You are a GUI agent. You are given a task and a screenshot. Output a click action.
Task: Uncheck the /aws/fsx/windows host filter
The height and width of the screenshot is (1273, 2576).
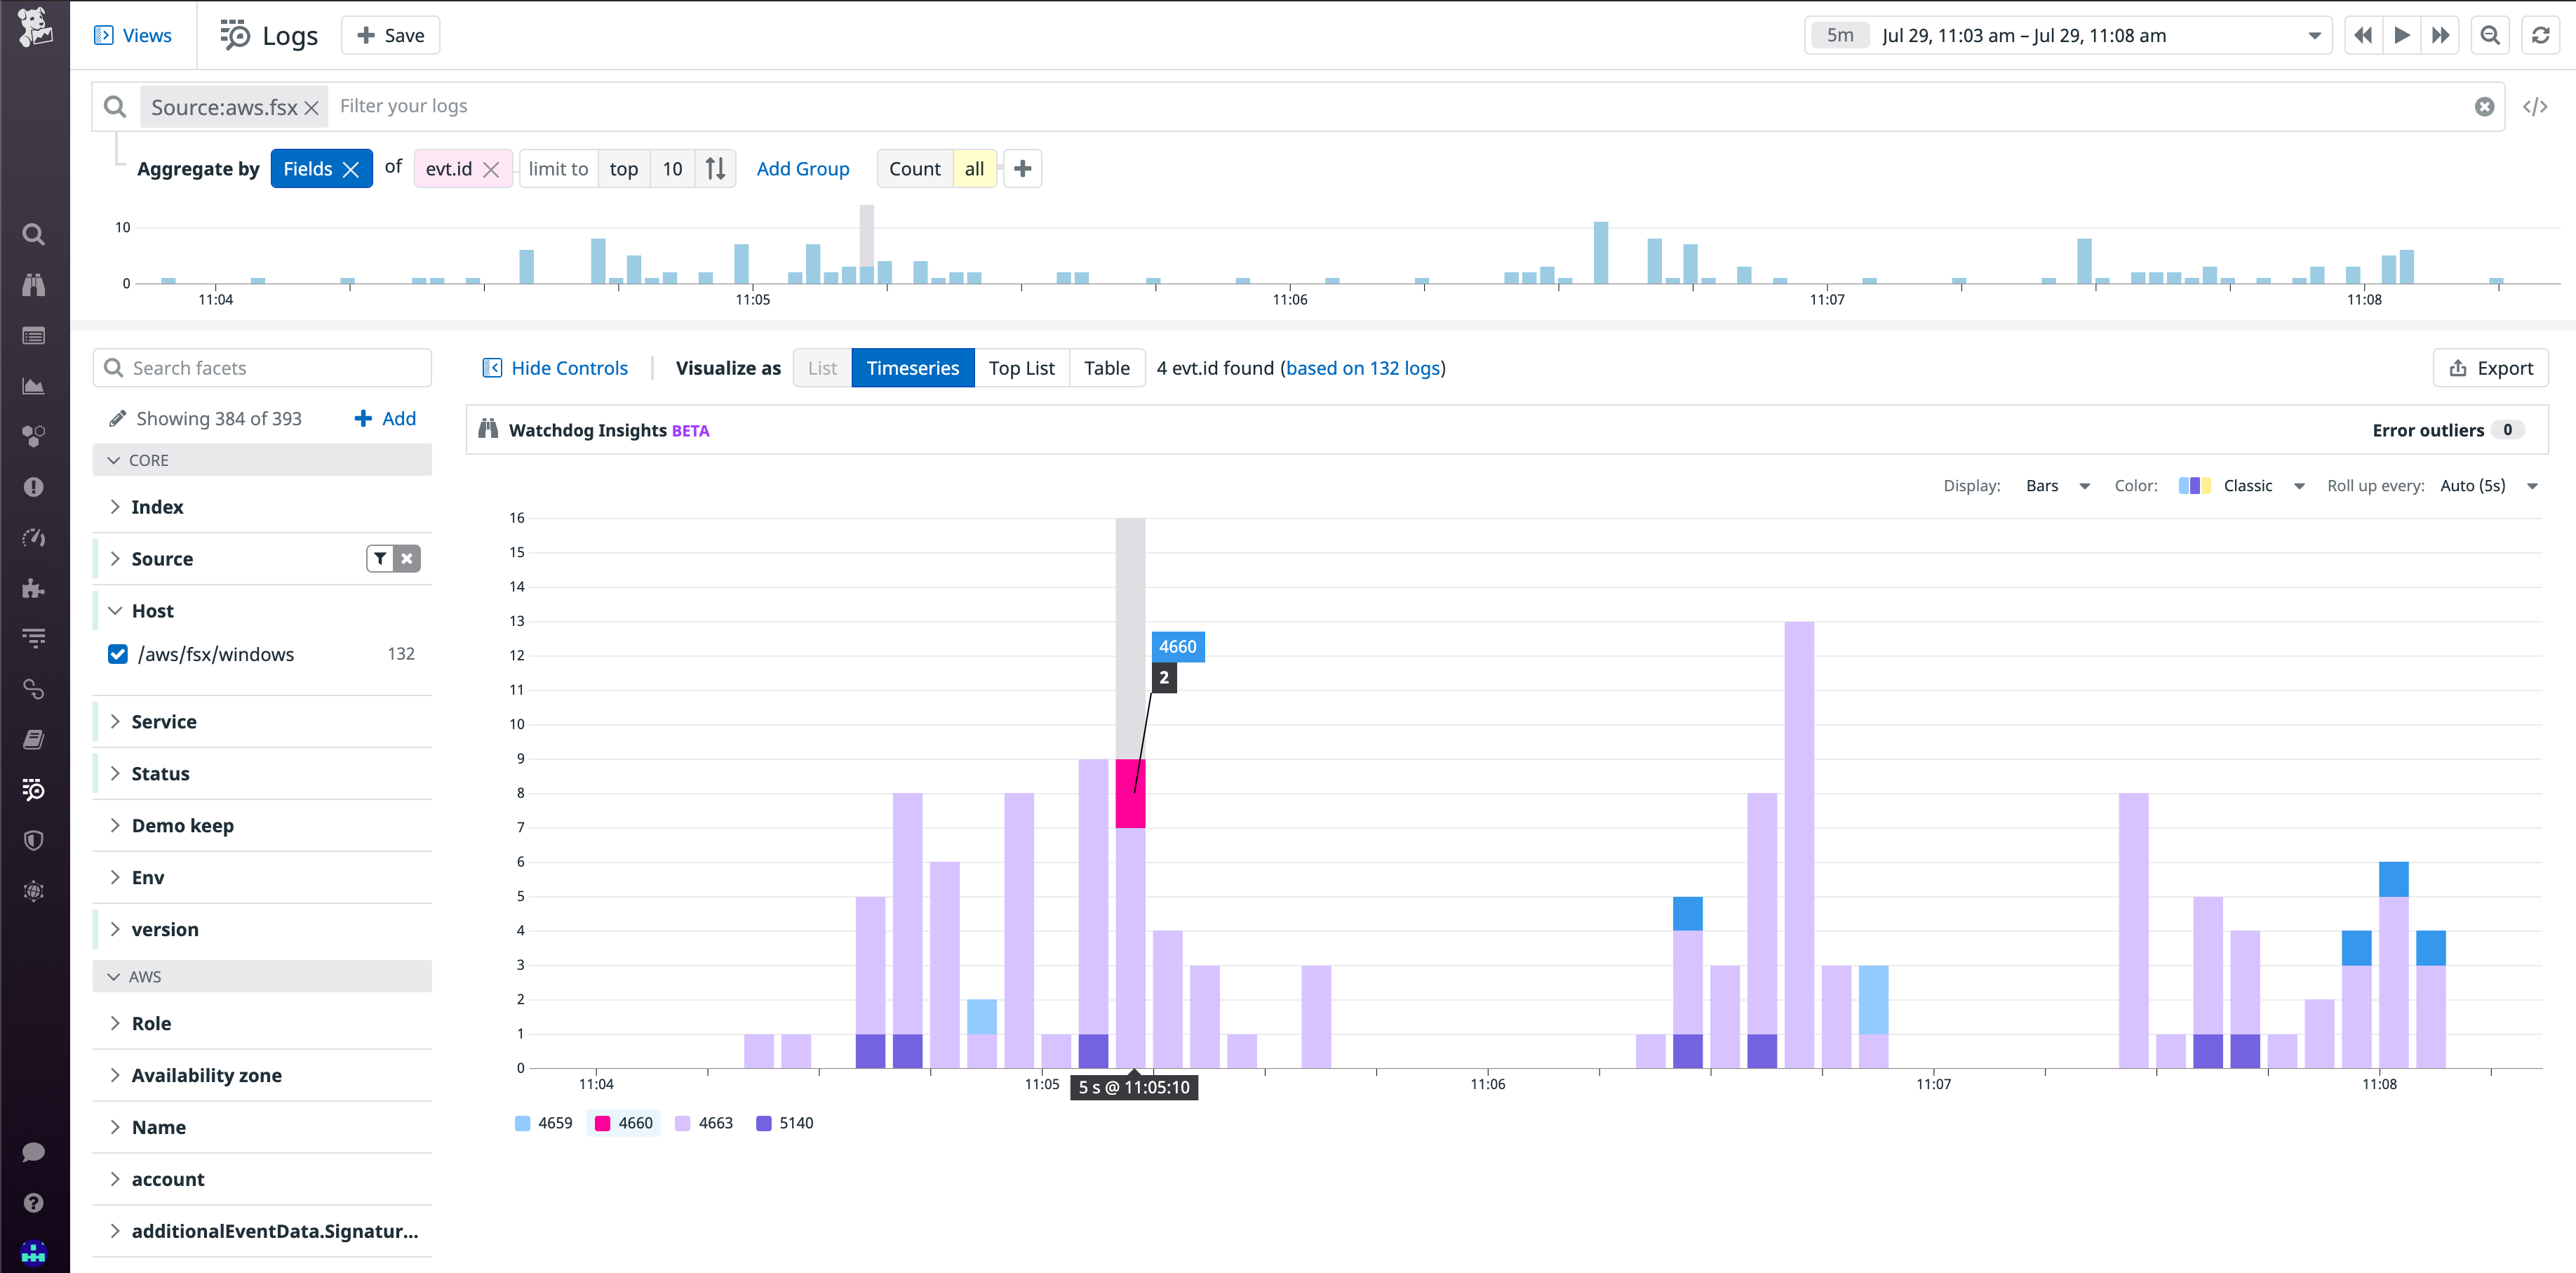(118, 654)
